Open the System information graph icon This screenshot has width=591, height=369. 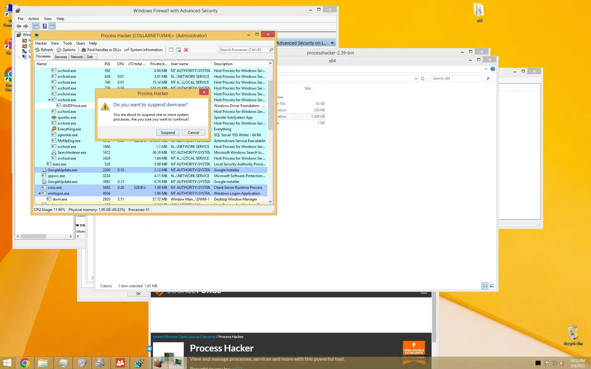click(127, 50)
